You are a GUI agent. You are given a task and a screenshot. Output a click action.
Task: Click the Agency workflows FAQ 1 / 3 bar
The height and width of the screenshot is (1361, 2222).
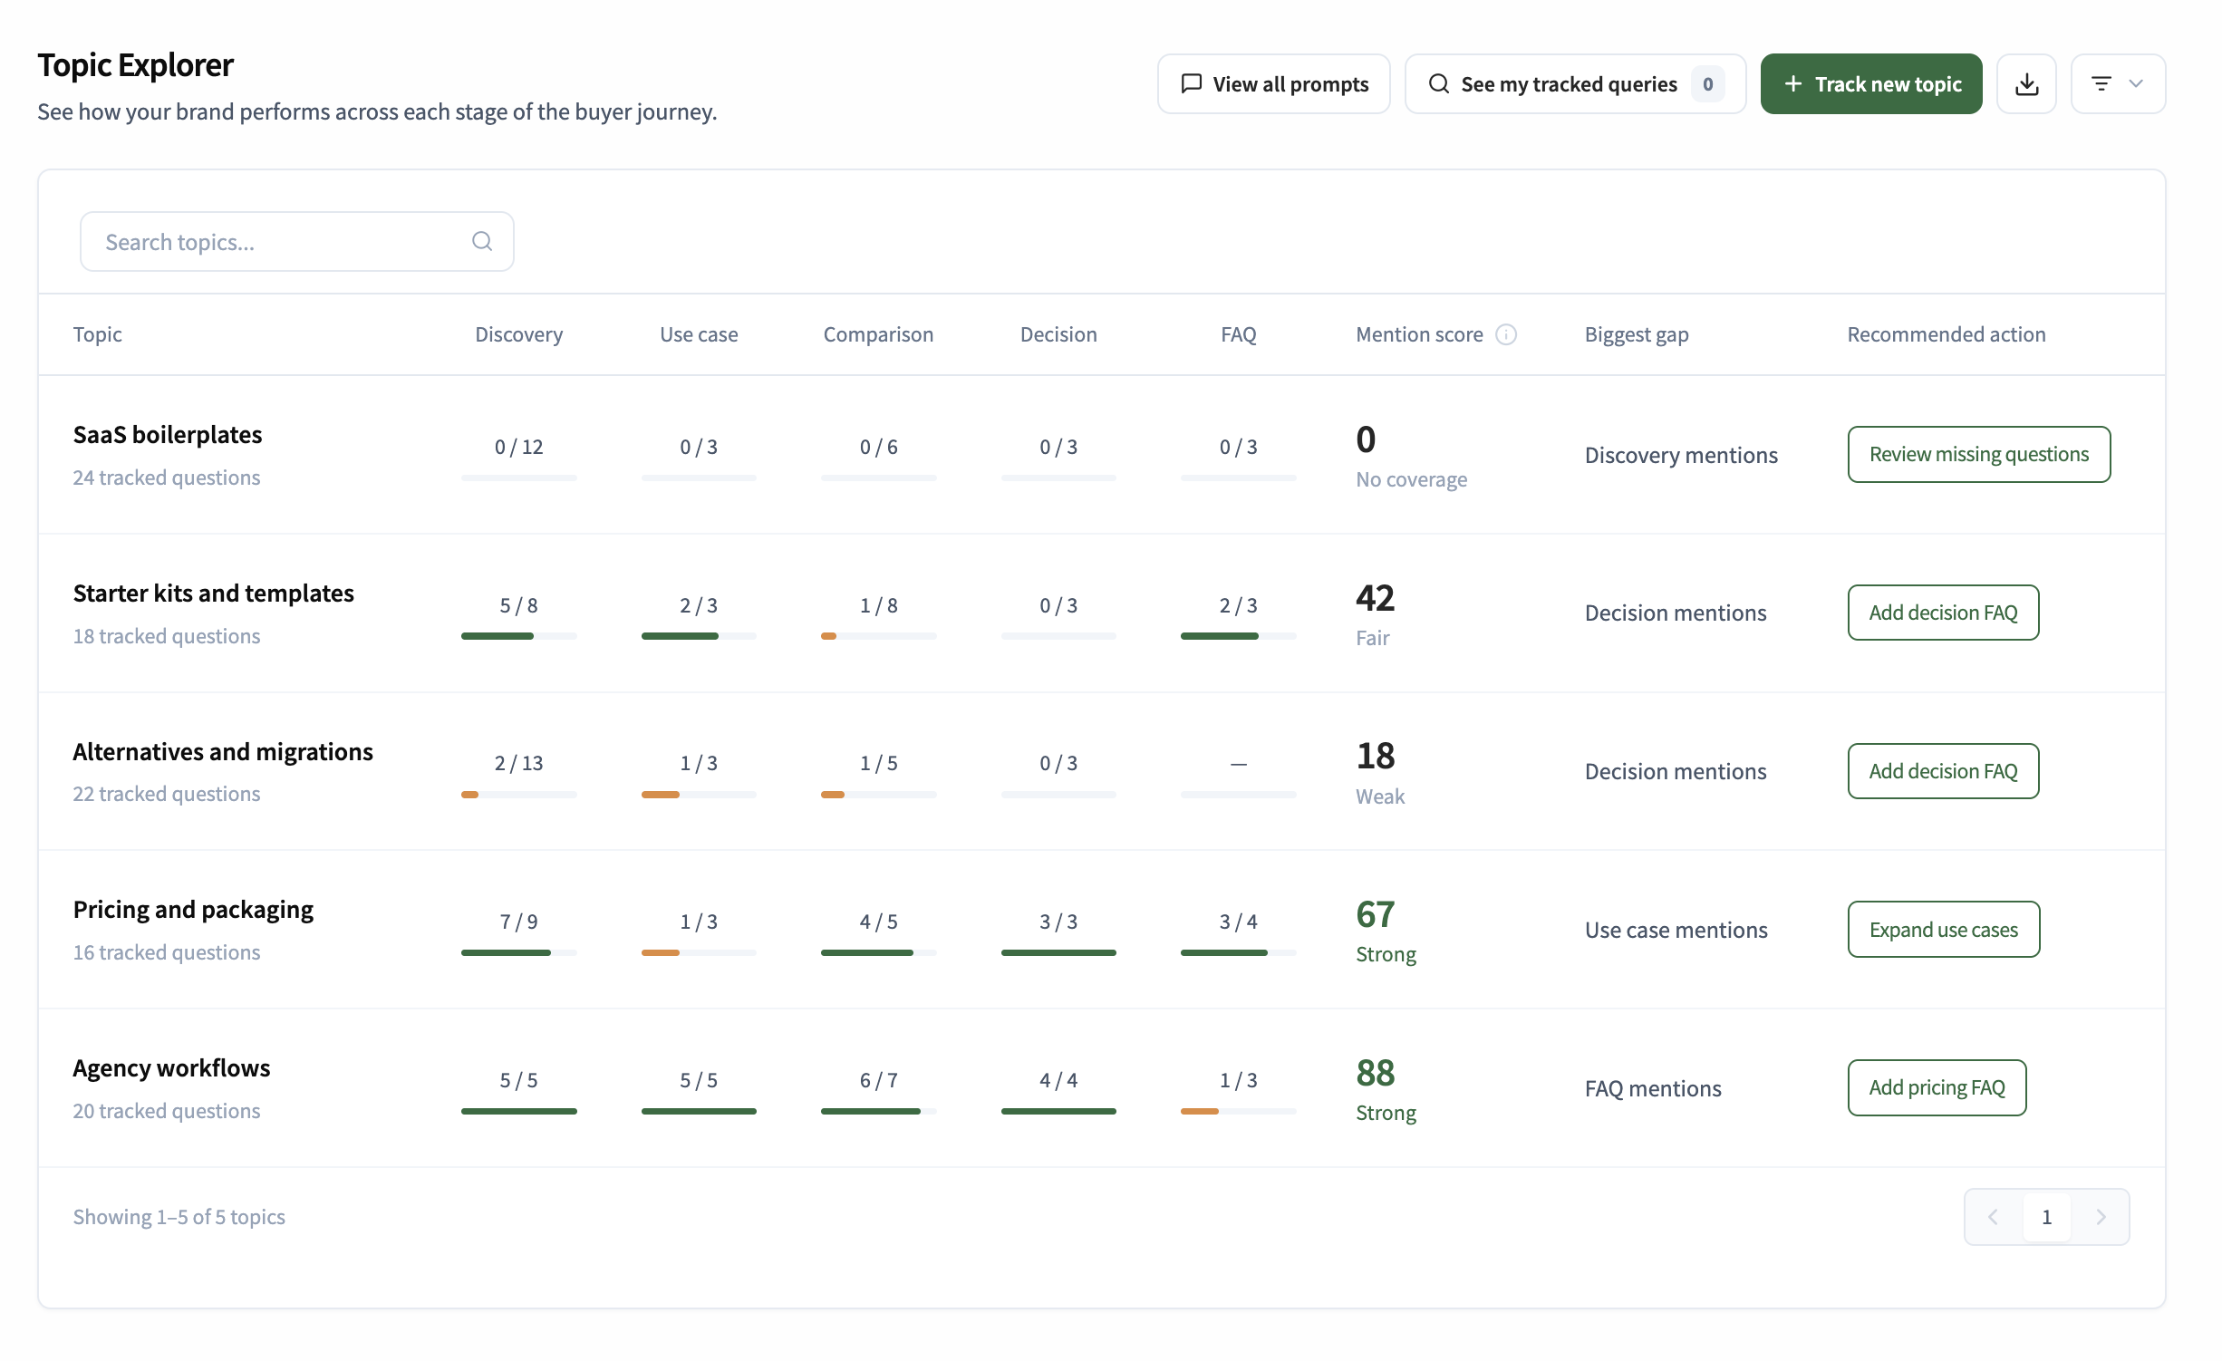pos(1238,1111)
